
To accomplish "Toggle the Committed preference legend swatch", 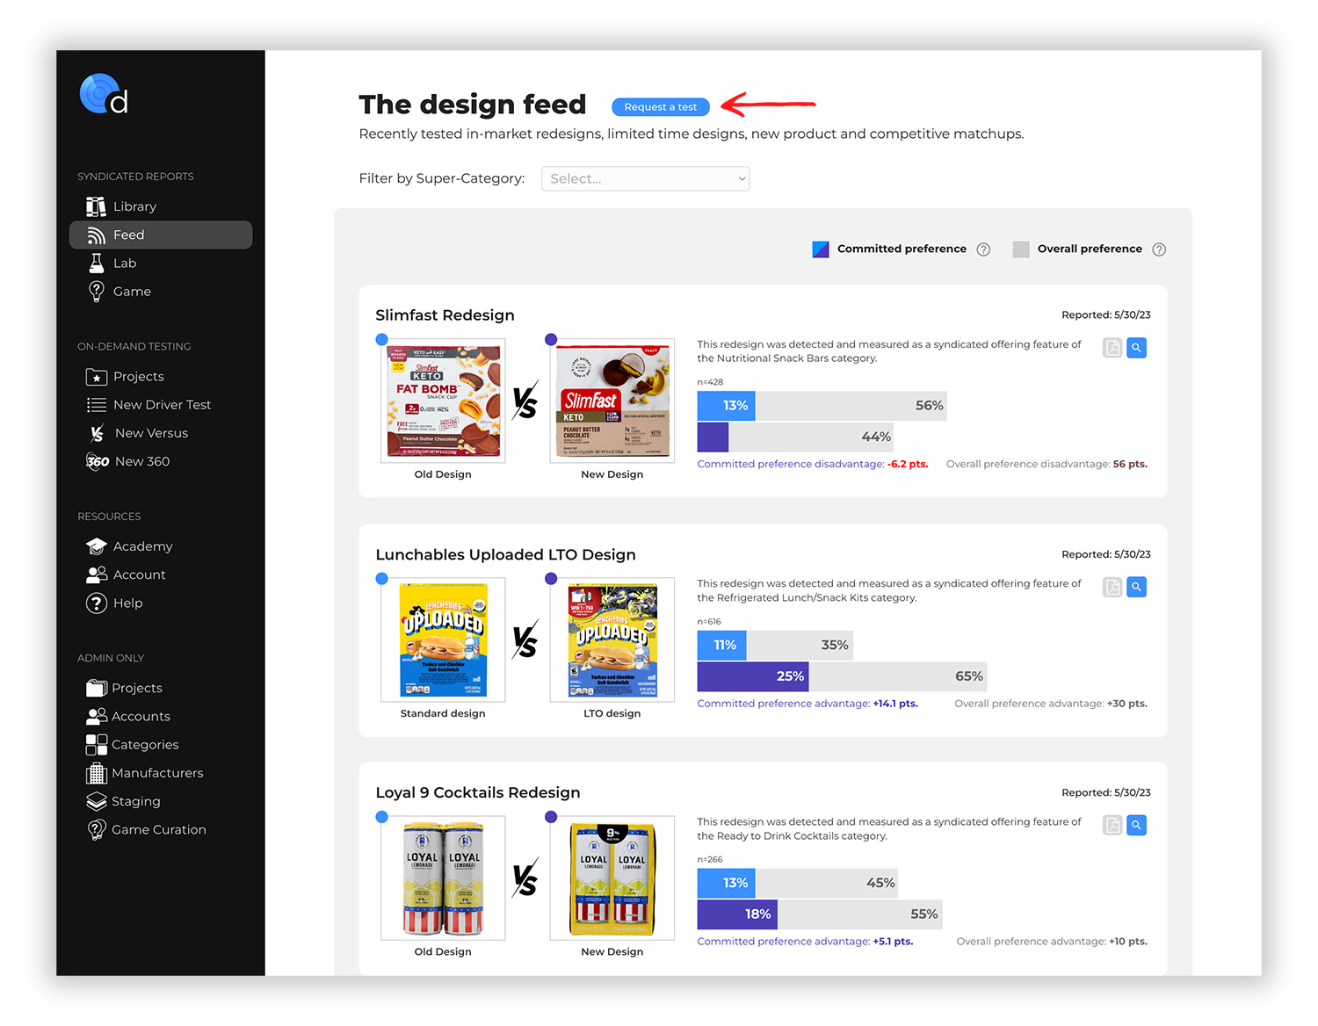I will tap(820, 249).
